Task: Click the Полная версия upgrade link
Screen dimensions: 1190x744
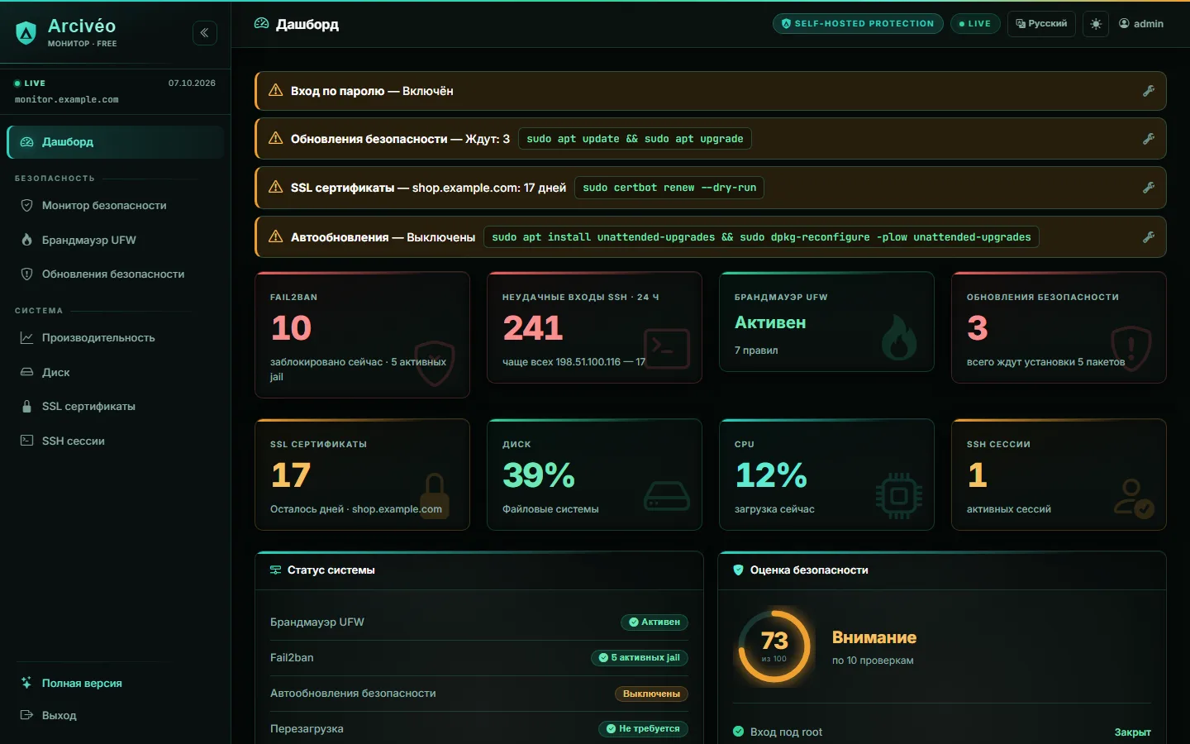Action: (x=116, y=684)
